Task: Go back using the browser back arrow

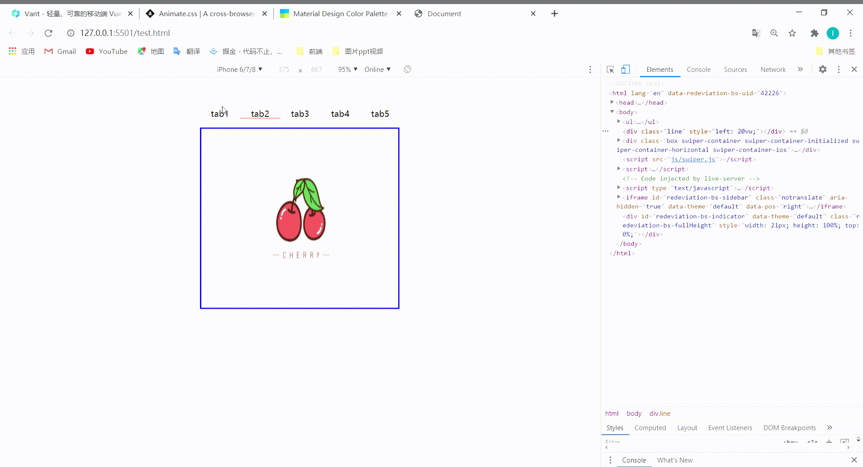Action: 12,33
